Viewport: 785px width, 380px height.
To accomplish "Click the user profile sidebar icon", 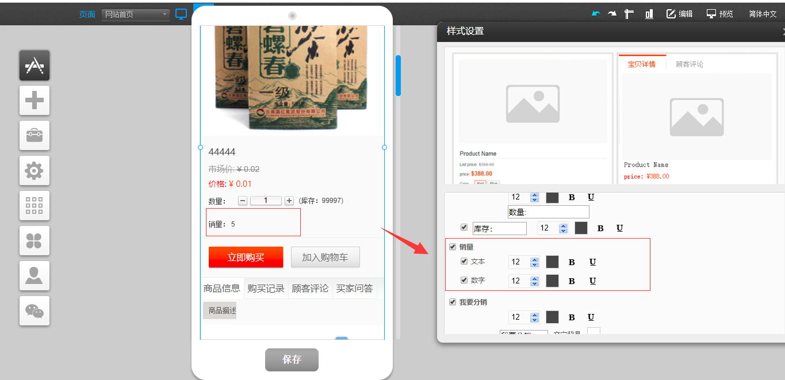I will click(x=35, y=276).
